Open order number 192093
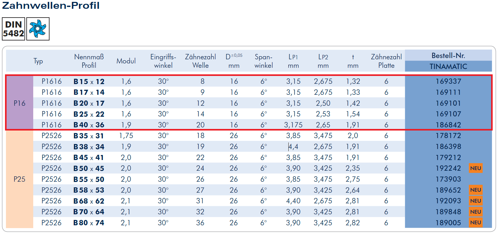 448,201
